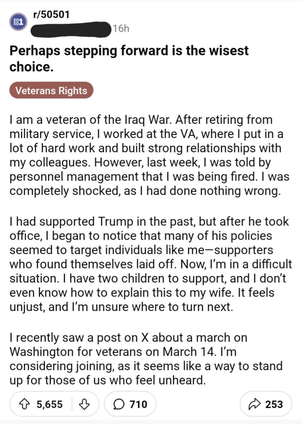Select the "Veterans Rights" flair tag
302x424 pixels.
[52, 91]
